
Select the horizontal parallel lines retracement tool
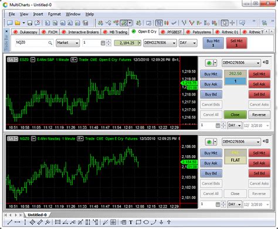tap(57, 222)
